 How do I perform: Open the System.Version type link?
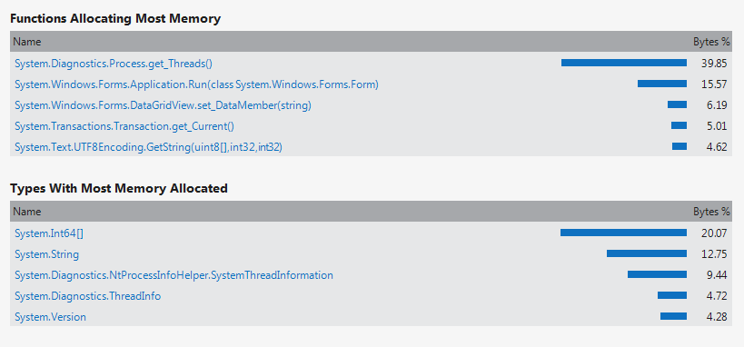[x=50, y=317]
